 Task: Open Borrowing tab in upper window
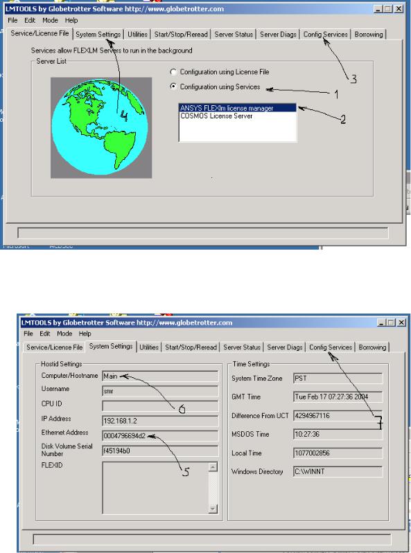coord(369,35)
